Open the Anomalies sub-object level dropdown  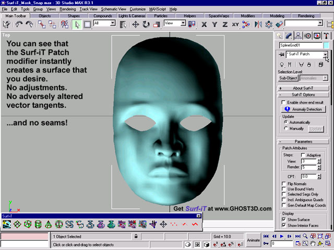[325, 78]
